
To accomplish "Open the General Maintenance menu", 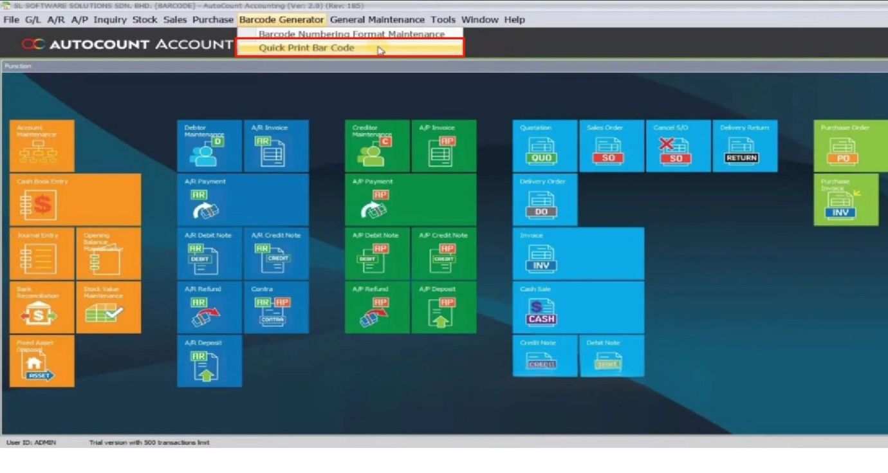I will pyautogui.click(x=377, y=19).
